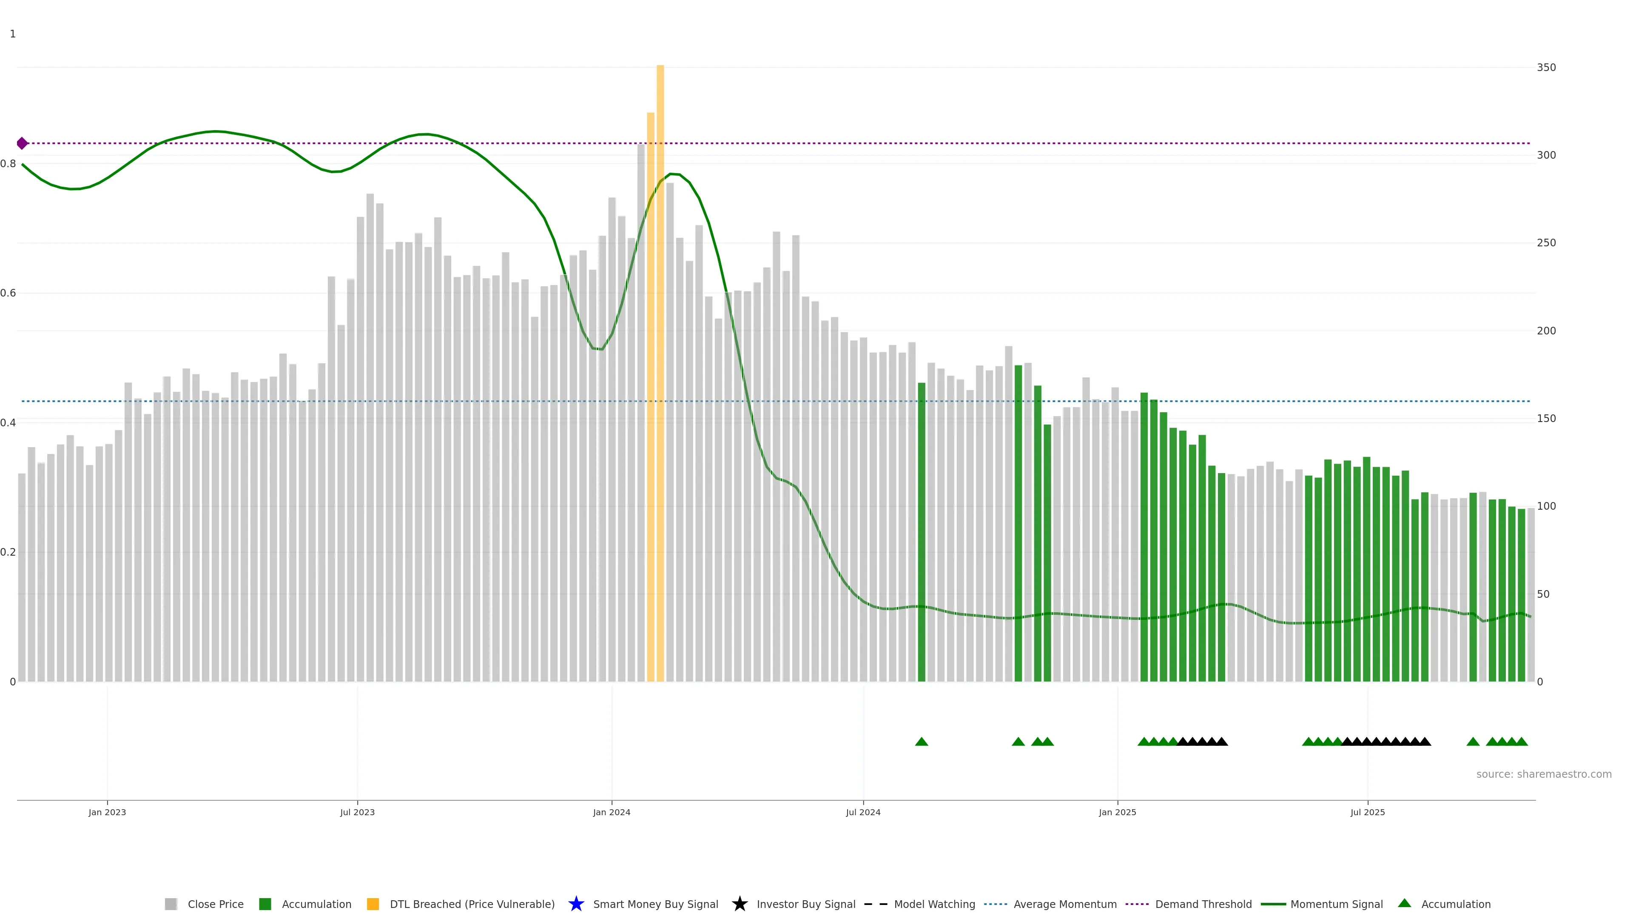Click the Jan 2024 axis label
The height and width of the screenshot is (919, 1633).
[x=611, y=813]
